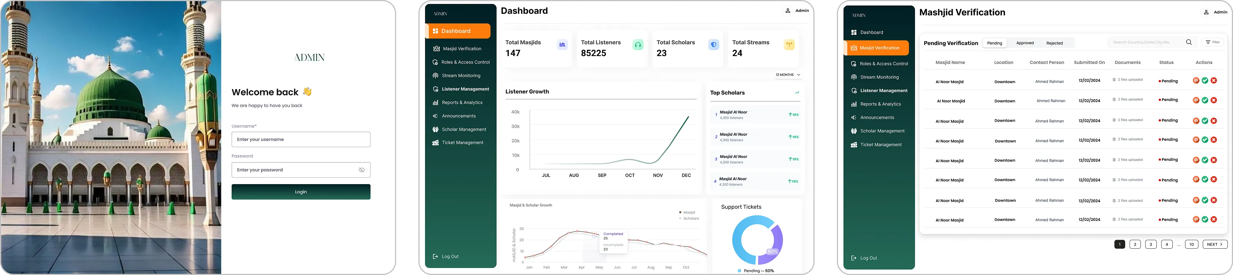The height and width of the screenshot is (275, 1233).
Task: Click the Admin user icon on Dashboard screen
Action: pos(788,10)
